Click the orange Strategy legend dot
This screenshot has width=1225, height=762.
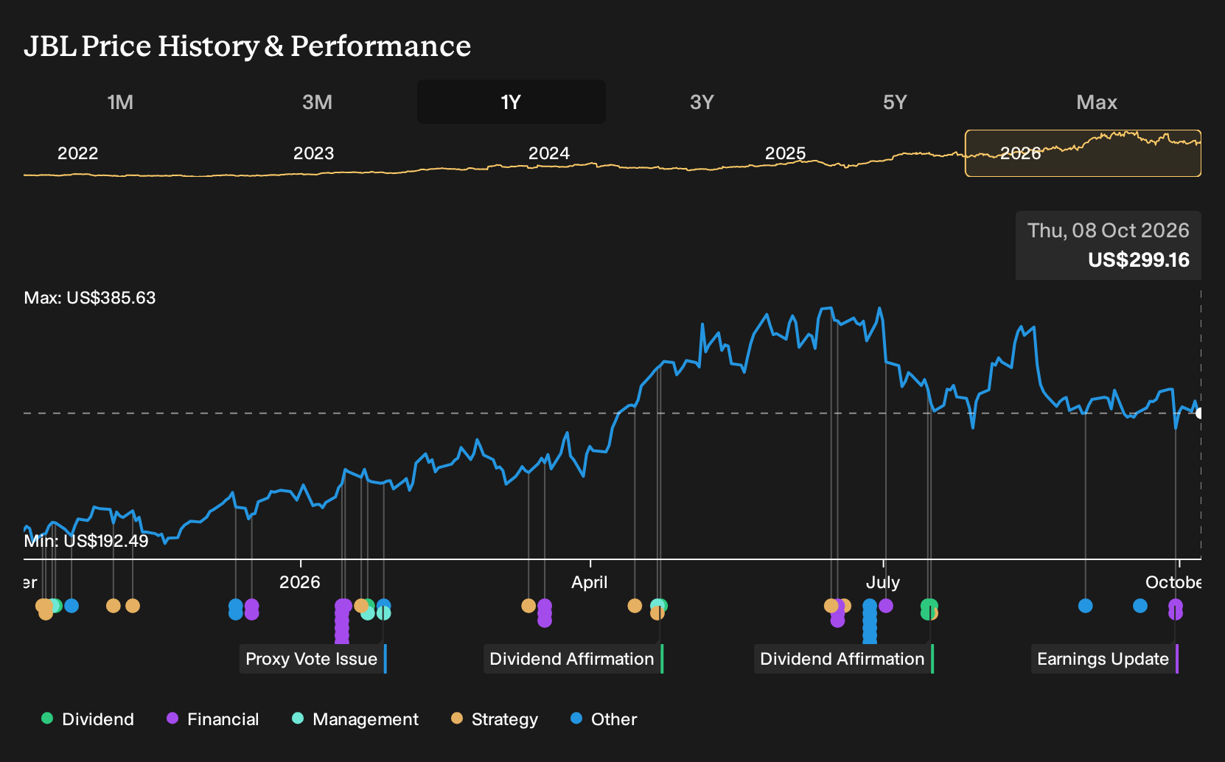[x=457, y=718]
